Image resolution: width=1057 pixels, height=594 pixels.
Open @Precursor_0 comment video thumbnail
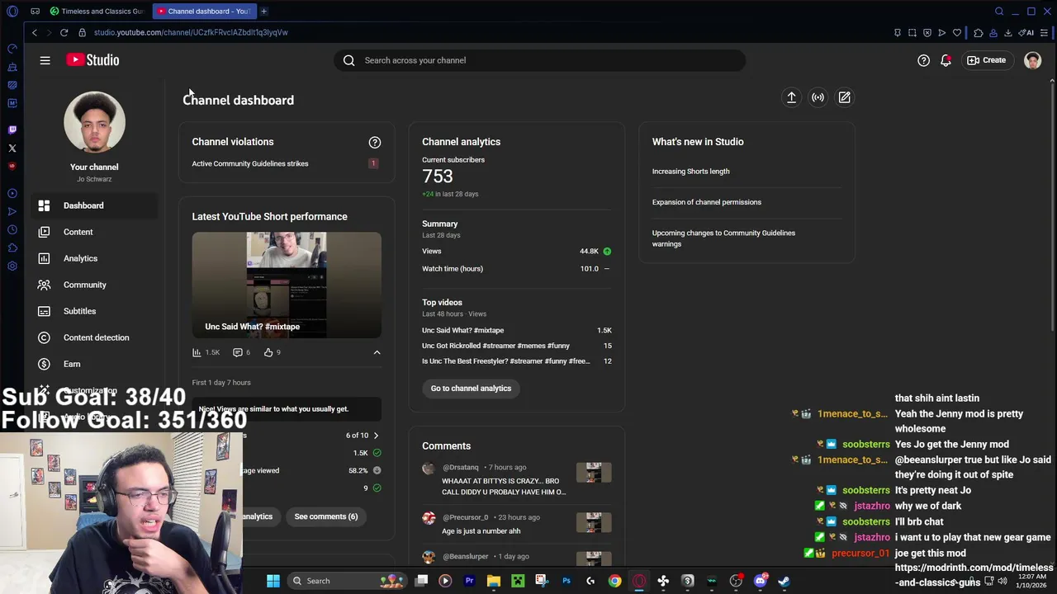pyautogui.click(x=594, y=522)
